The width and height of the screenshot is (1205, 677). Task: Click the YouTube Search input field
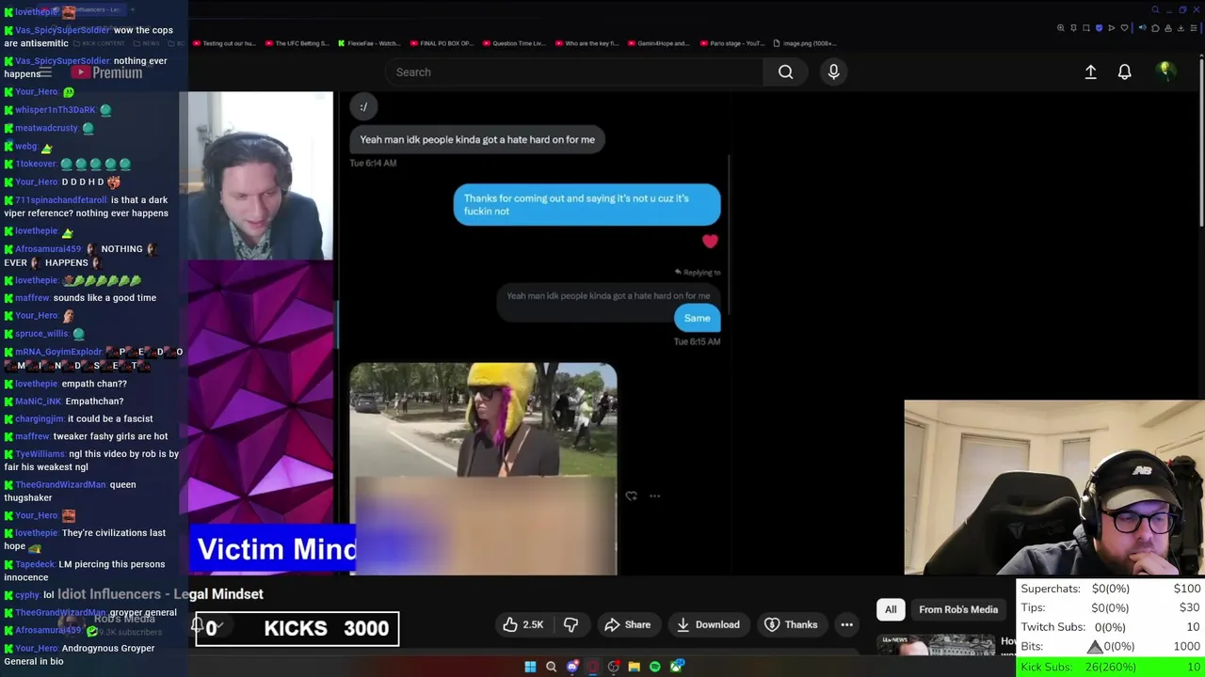pyautogui.click(x=574, y=72)
